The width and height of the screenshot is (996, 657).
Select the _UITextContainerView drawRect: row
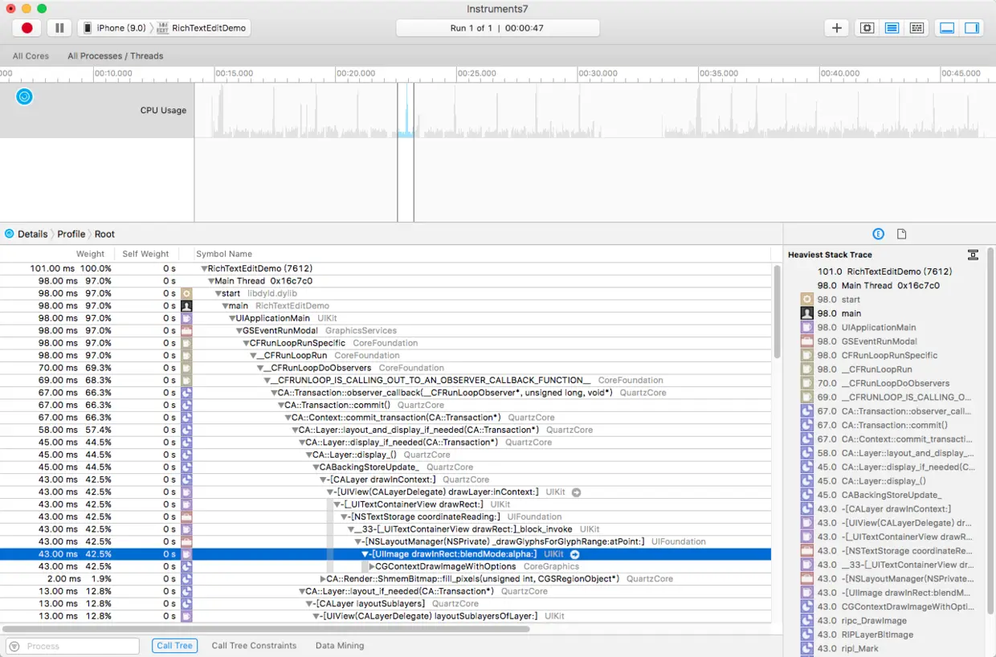pyautogui.click(x=386, y=504)
